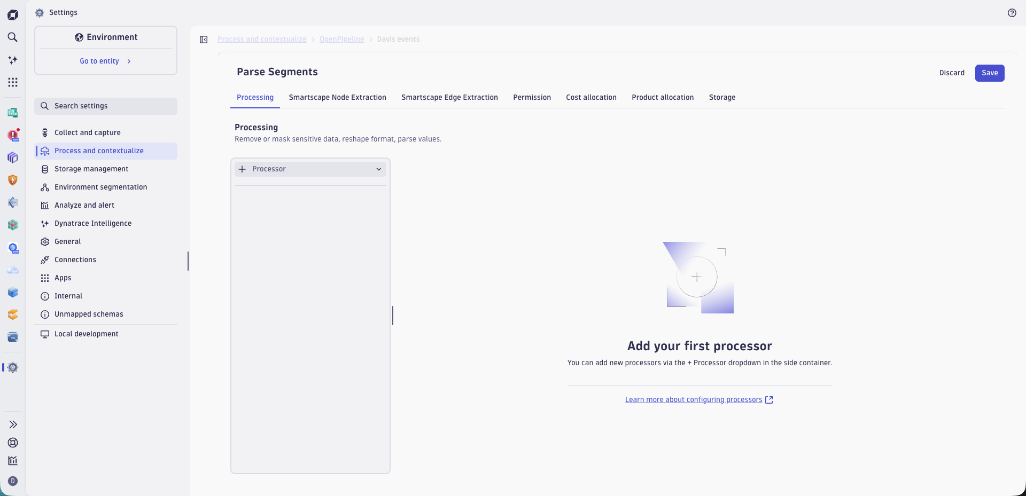The image size is (1026, 496).
Task: Select Storage management in settings navigation
Action: (91, 169)
